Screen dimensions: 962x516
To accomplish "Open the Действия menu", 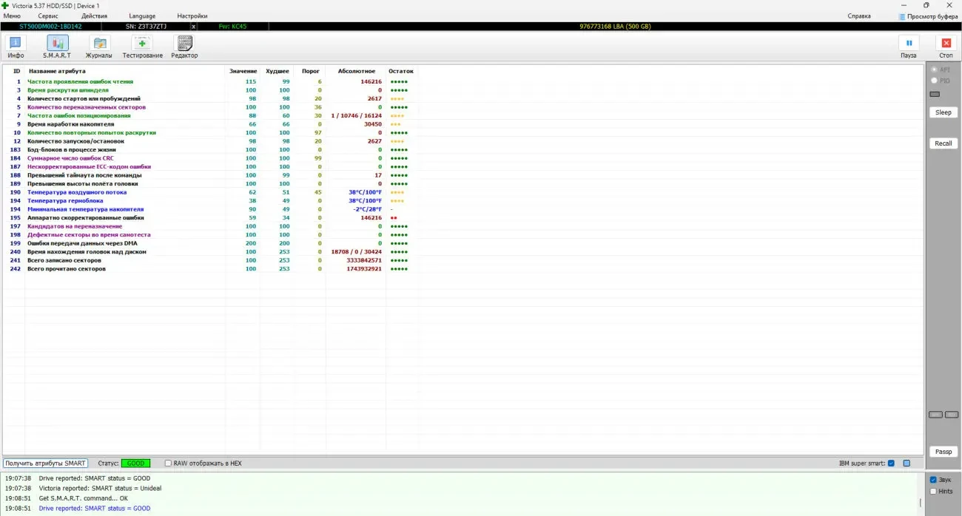I will [94, 16].
